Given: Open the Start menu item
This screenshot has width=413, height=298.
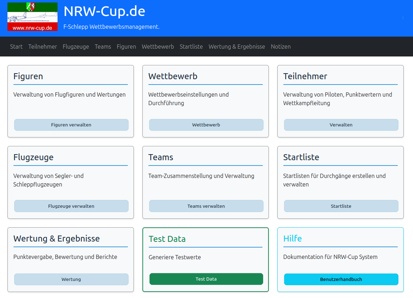Looking at the screenshot, I should [16, 47].
